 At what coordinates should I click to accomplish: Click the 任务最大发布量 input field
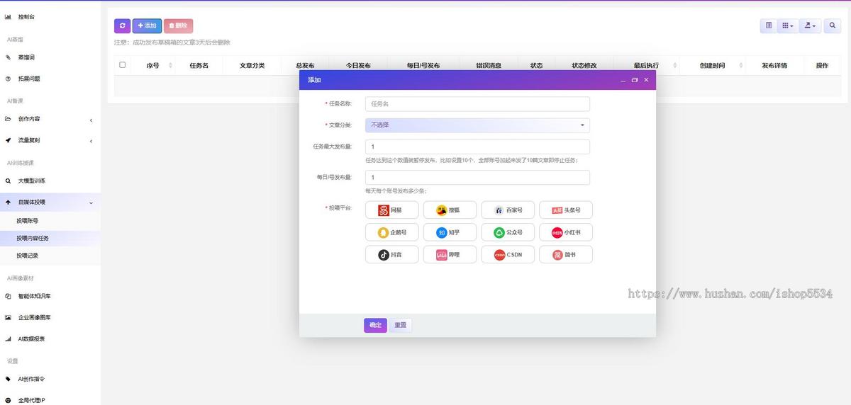click(477, 147)
